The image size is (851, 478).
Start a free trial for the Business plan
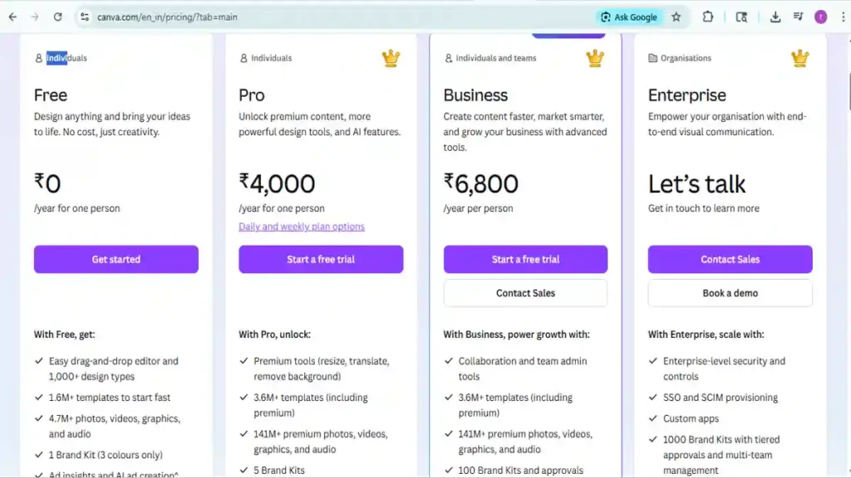coord(525,259)
